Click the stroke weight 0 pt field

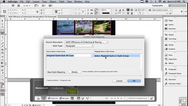click(107, 10)
